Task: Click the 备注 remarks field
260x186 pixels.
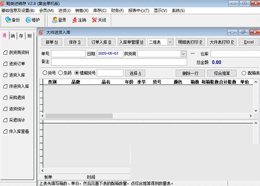Action: pos(119,62)
